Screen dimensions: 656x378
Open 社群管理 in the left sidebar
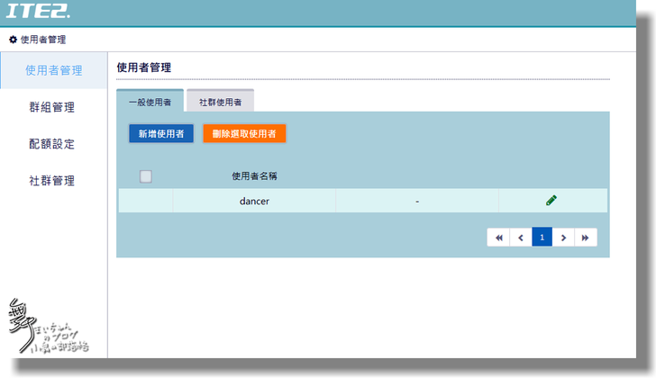coord(52,181)
